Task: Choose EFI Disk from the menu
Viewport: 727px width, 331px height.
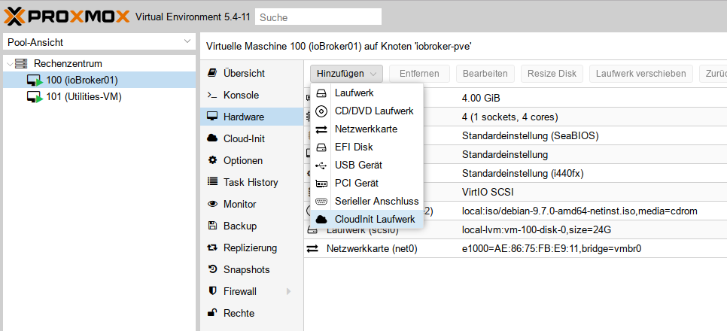Action: [x=367, y=147]
